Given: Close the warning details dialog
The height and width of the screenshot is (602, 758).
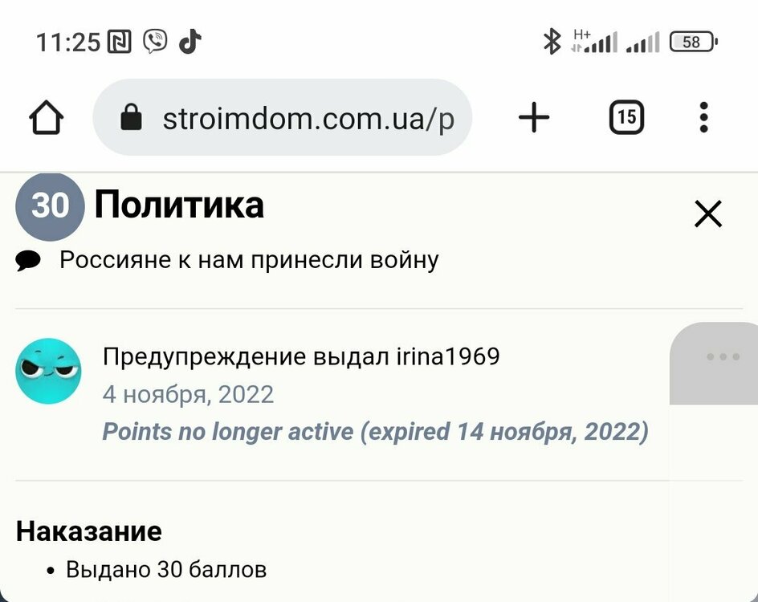Looking at the screenshot, I should coord(707,214).
